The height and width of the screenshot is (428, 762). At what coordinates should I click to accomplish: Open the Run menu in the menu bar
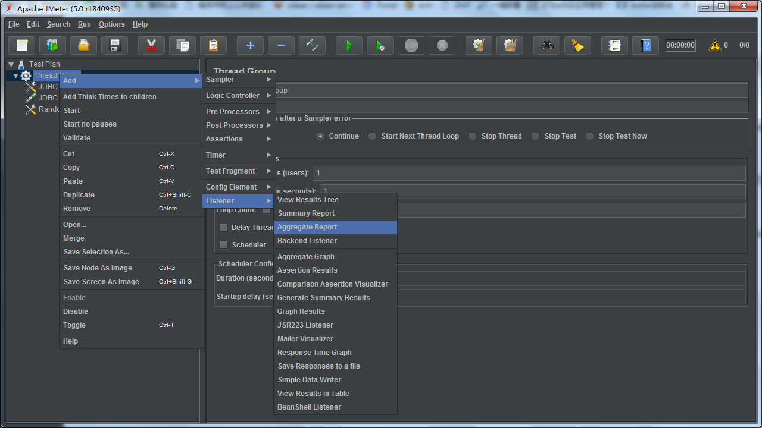click(x=85, y=24)
